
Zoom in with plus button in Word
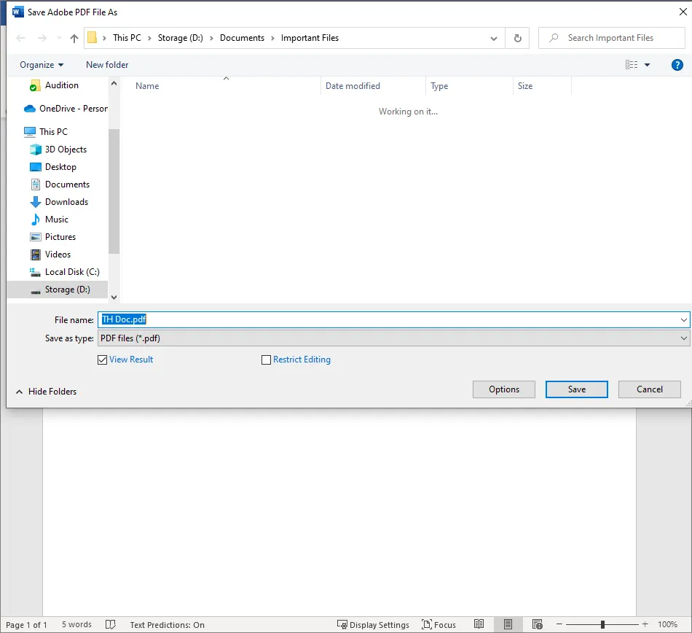(x=645, y=624)
